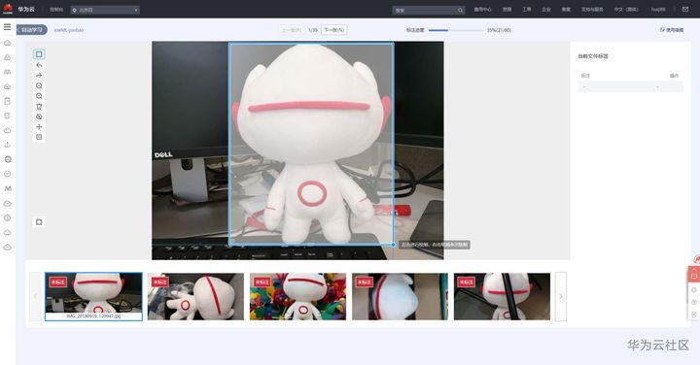
Task: Go back via 自动学习 breadcrumb
Action: click(32, 30)
